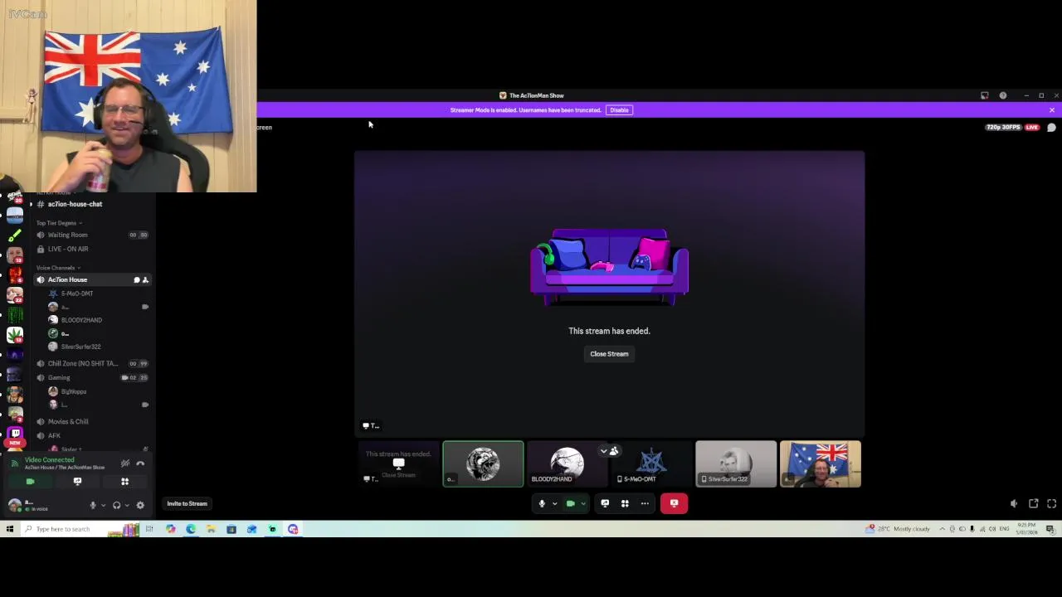Share screen button in voice panel
This screenshot has height=597, width=1062.
coord(78,482)
